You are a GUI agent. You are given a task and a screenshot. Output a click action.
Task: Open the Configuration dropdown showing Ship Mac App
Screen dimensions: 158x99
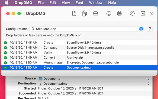pyautogui.click(x=86, y=29)
